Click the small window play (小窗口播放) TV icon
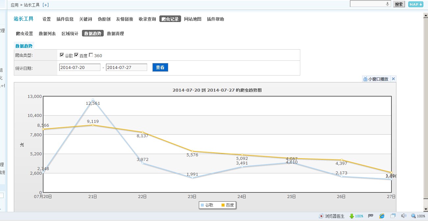This screenshot has height=221, width=428. (365, 79)
